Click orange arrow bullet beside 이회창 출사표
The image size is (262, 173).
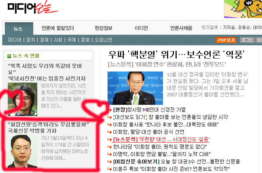click(109, 124)
